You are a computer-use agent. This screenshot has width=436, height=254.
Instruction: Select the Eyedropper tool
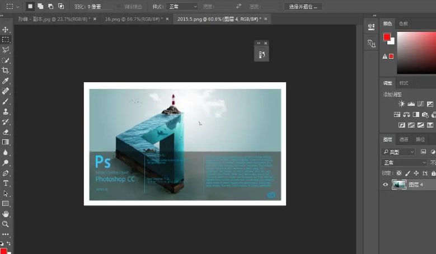[x=6, y=81]
